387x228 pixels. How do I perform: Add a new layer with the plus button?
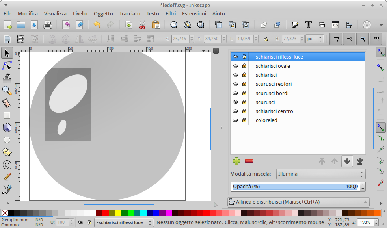click(x=236, y=161)
